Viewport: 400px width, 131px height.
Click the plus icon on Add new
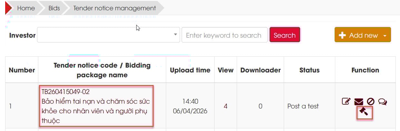[342, 35]
